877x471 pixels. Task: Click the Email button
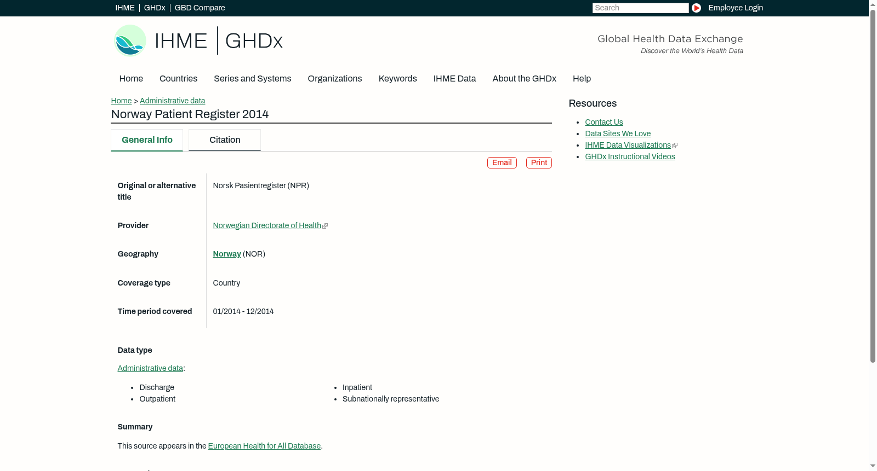(502, 162)
